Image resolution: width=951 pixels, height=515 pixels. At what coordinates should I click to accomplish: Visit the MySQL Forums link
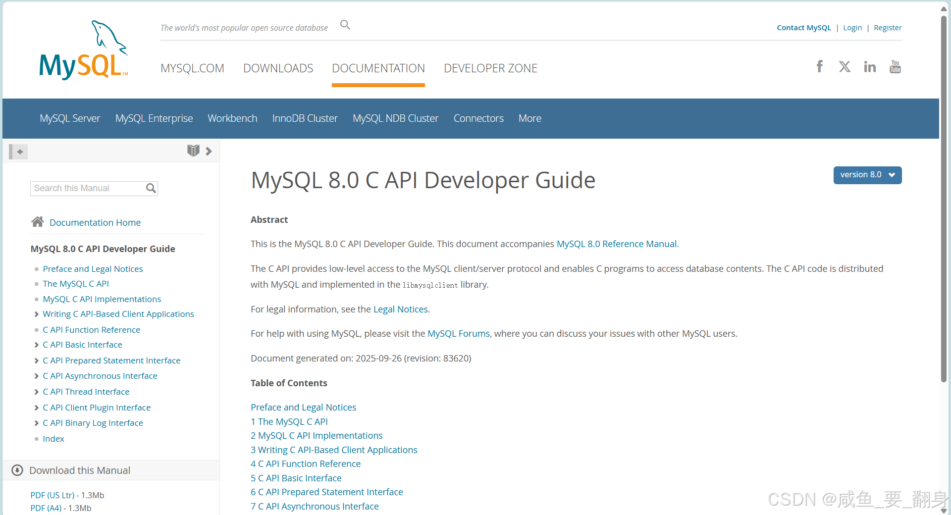coord(459,334)
